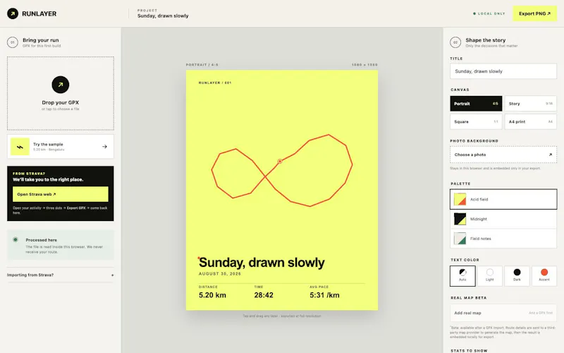Click the RUNLAYER brand name
564x353 pixels.
pos(39,13)
